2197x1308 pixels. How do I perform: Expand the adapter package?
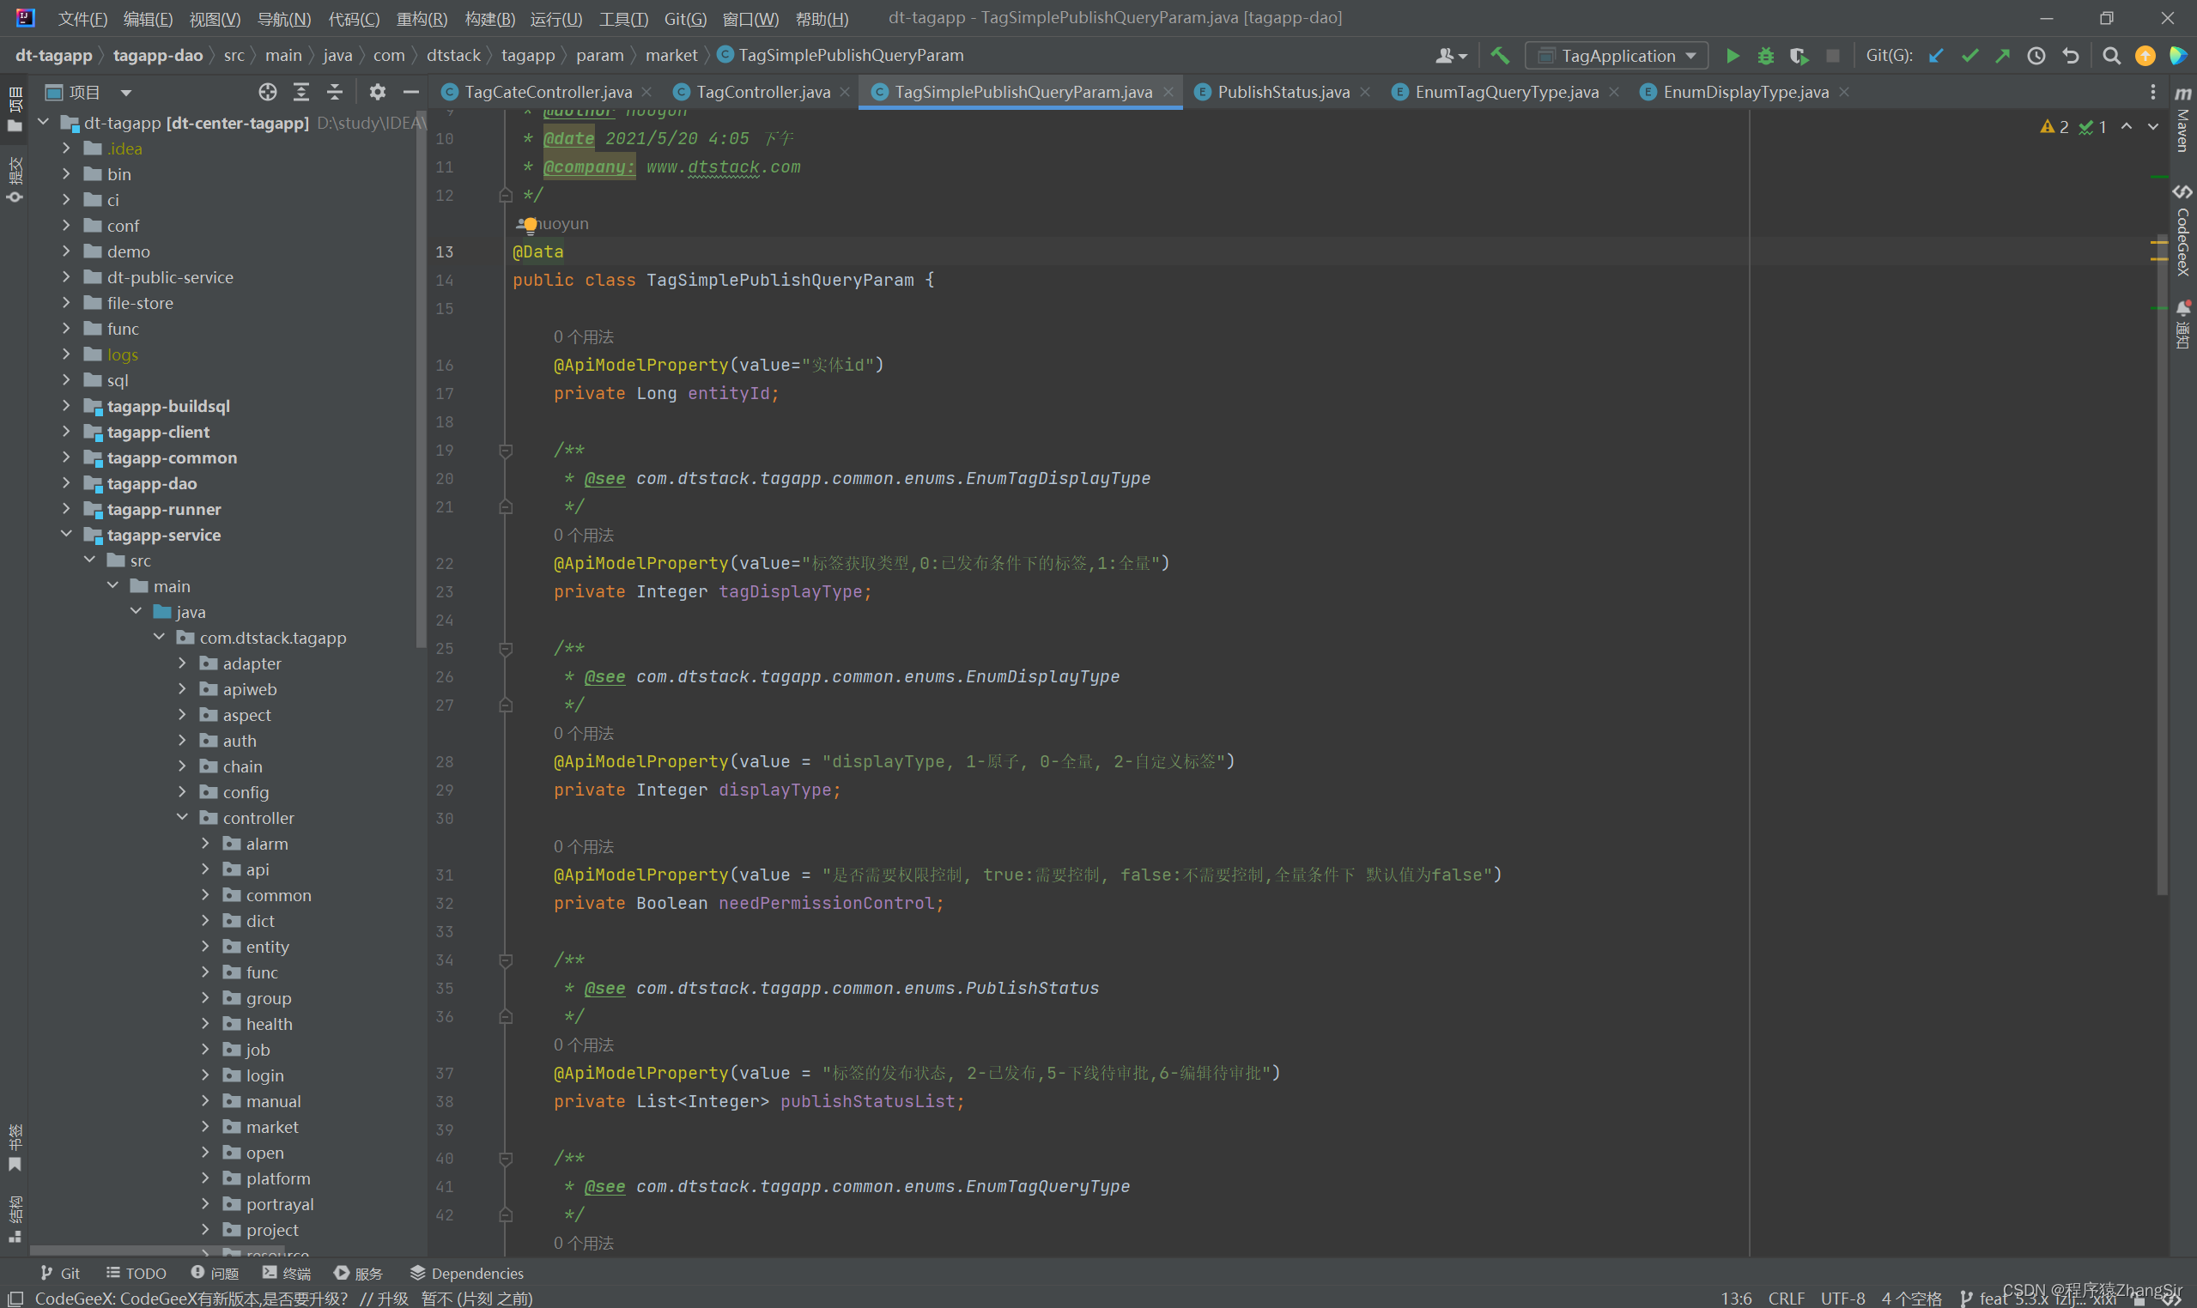(x=183, y=663)
